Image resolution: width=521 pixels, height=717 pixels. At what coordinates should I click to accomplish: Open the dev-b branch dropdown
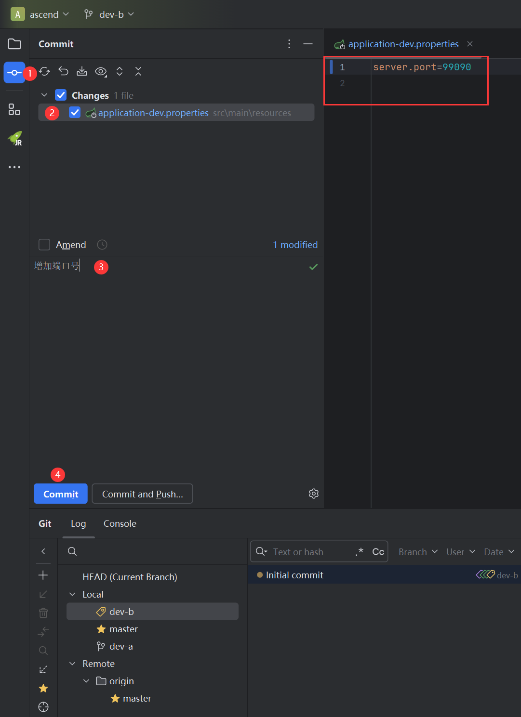point(109,14)
